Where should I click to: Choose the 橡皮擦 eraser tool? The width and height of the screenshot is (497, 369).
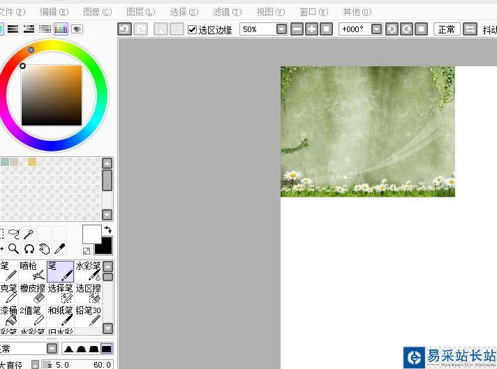(32, 294)
